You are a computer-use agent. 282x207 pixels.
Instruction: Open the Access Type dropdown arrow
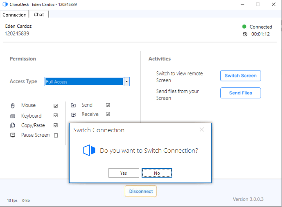click(x=126, y=82)
